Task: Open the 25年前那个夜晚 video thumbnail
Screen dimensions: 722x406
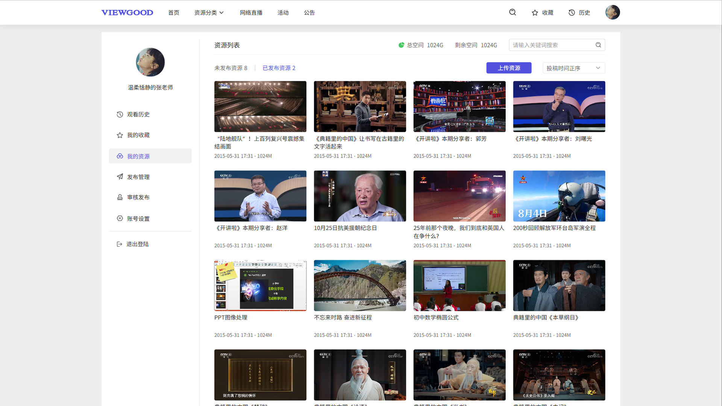Action: tap(460, 196)
